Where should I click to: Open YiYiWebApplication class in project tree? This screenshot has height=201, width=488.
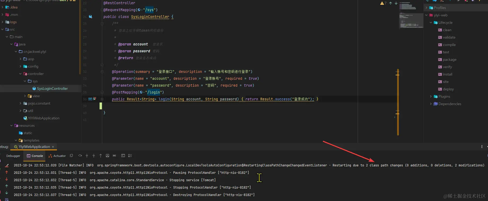pos(41,118)
